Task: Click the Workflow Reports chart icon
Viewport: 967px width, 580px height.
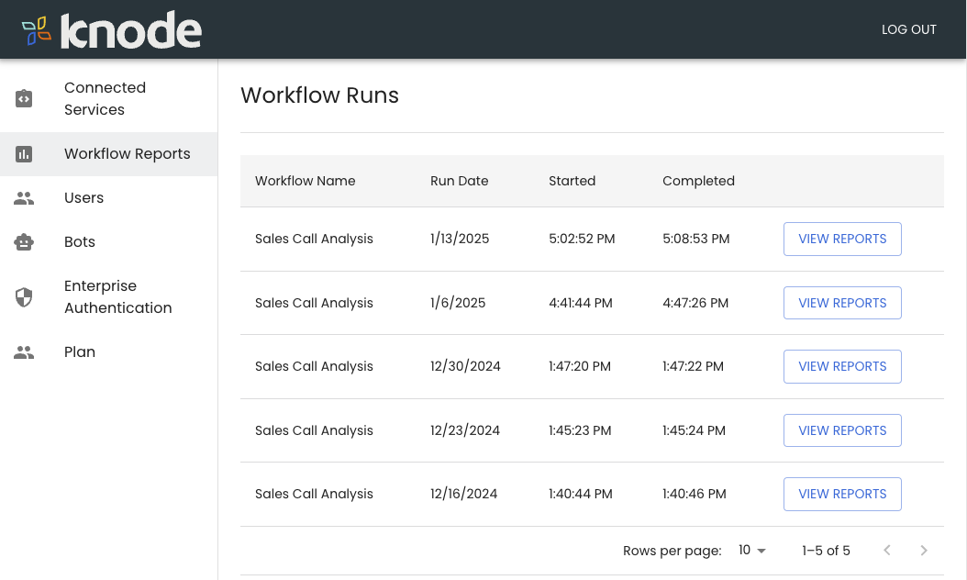Action: pyautogui.click(x=25, y=154)
